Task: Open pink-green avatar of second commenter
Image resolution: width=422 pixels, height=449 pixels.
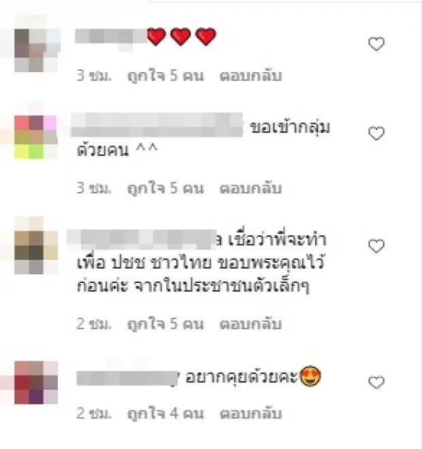Action: [x=36, y=137]
